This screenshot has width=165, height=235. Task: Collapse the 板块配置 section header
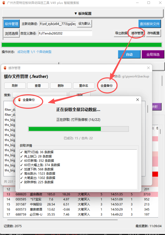click(83, 13)
